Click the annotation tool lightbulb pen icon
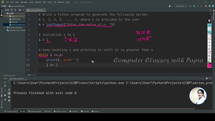This screenshot has height=121, width=215. [209, 21]
